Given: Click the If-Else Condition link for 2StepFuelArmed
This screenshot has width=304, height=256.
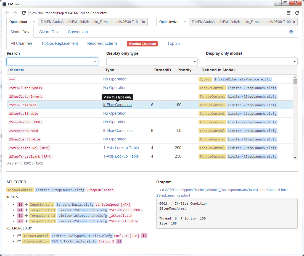Looking at the screenshot, I should point(117,105).
